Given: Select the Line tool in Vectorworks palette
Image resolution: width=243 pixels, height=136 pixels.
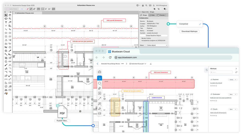Looking at the screenshot, I should pos(6,29).
